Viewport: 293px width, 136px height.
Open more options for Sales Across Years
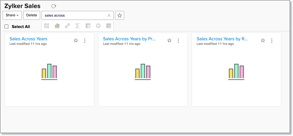coord(85,41)
